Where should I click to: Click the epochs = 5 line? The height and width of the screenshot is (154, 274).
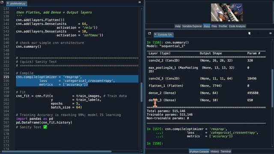[x=66, y=104]
